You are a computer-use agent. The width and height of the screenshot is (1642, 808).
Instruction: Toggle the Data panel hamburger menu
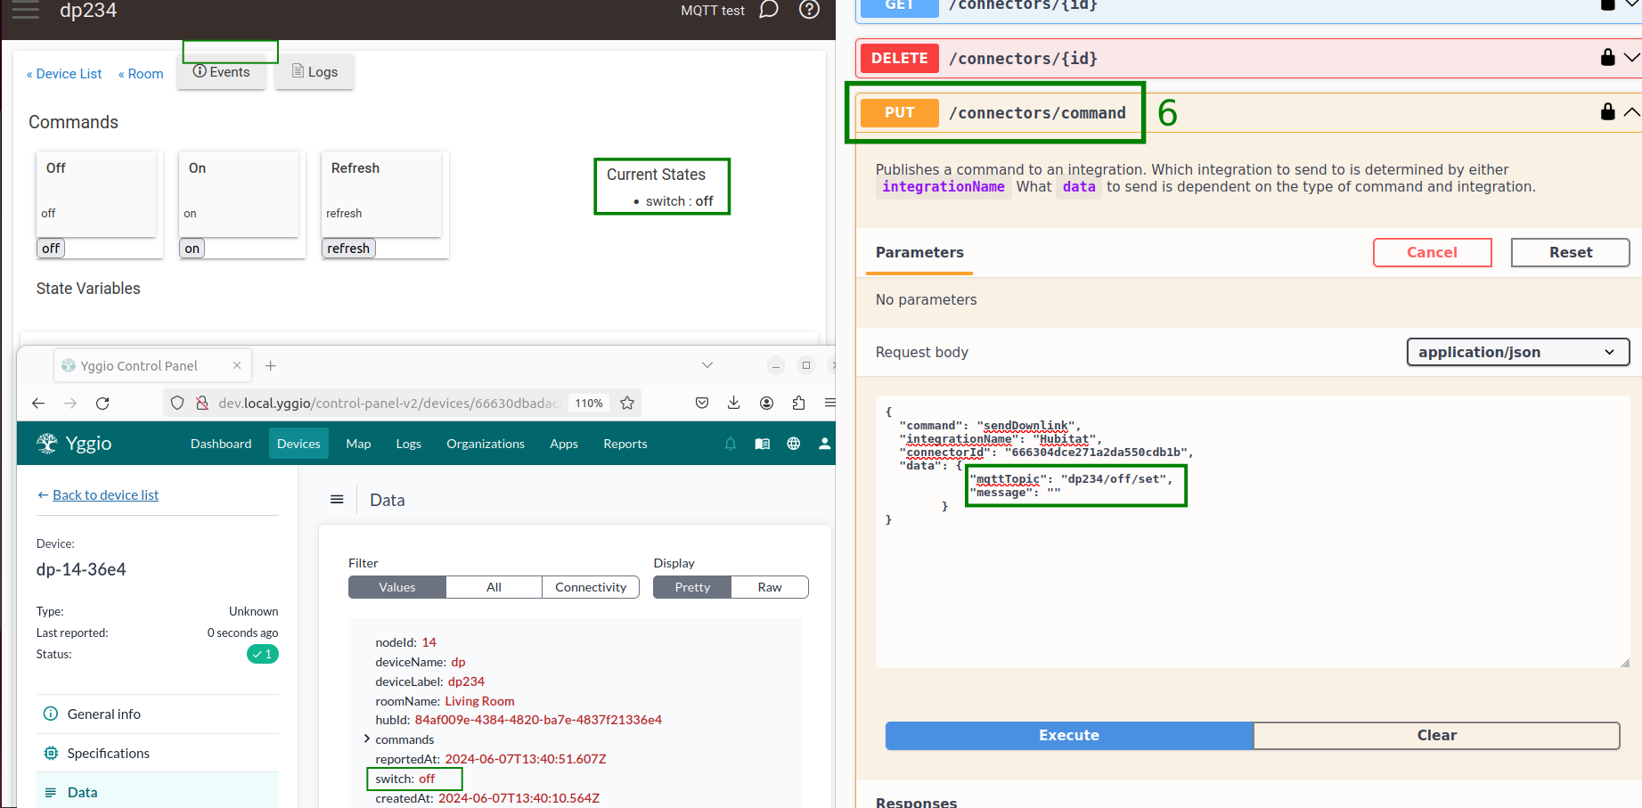[337, 500]
